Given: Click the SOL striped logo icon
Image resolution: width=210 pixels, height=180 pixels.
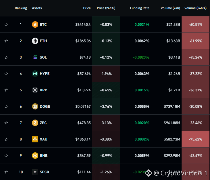Looking at the screenshot, I should [x=35, y=57].
